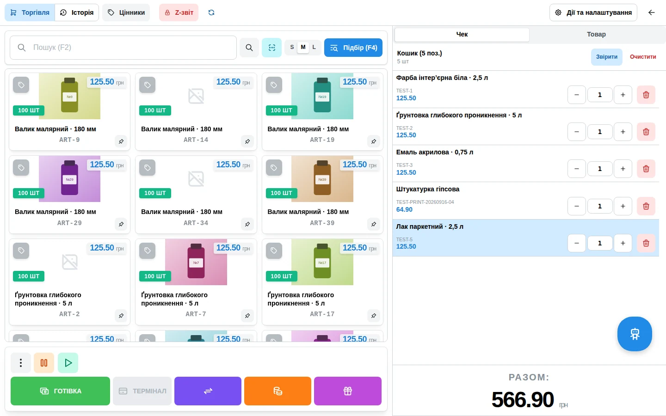The width and height of the screenshot is (666, 416).
Task: Pin the ART-34 product card
Action: (x=247, y=224)
